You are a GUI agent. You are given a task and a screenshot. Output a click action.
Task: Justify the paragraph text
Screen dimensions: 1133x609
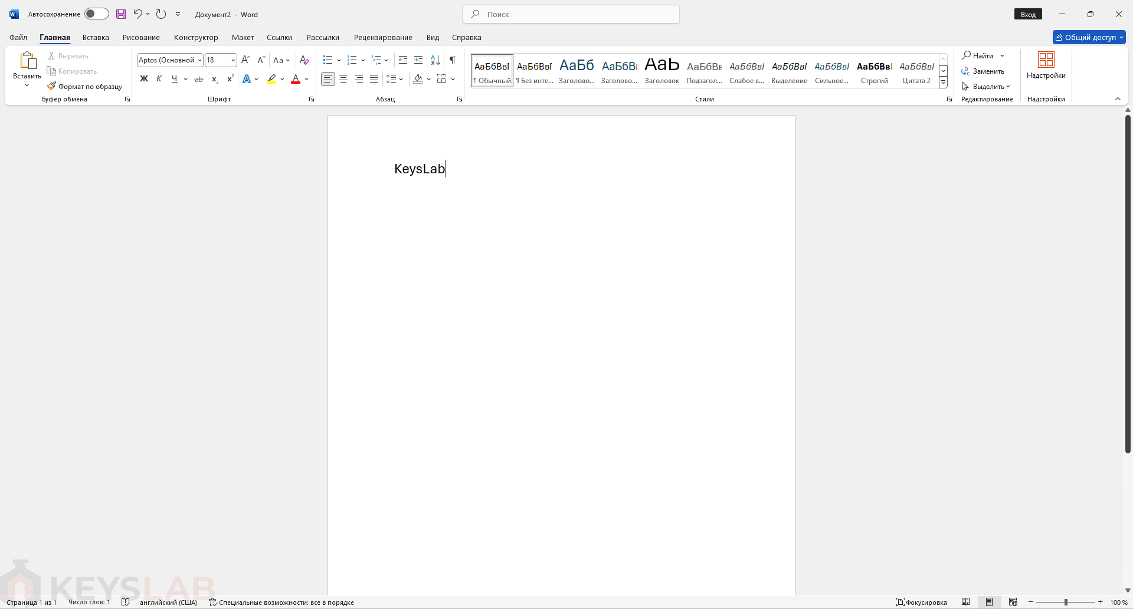[x=374, y=79]
